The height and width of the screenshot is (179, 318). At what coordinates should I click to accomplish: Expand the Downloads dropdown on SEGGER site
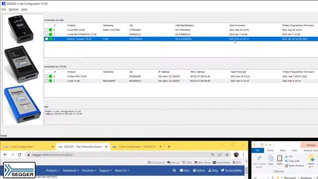(71, 171)
